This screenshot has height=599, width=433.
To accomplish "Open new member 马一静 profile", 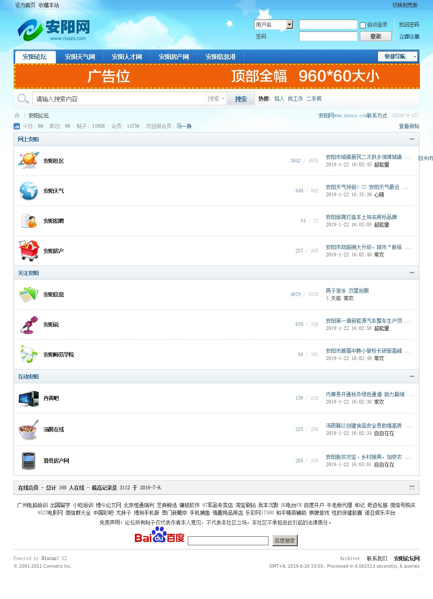I will point(184,126).
